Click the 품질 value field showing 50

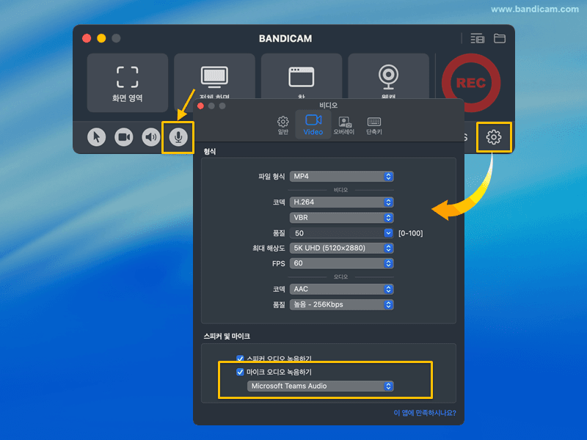[338, 233]
